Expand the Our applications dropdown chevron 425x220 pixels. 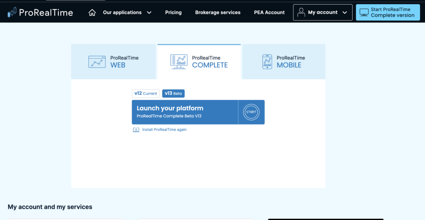pyautogui.click(x=149, y=12)
